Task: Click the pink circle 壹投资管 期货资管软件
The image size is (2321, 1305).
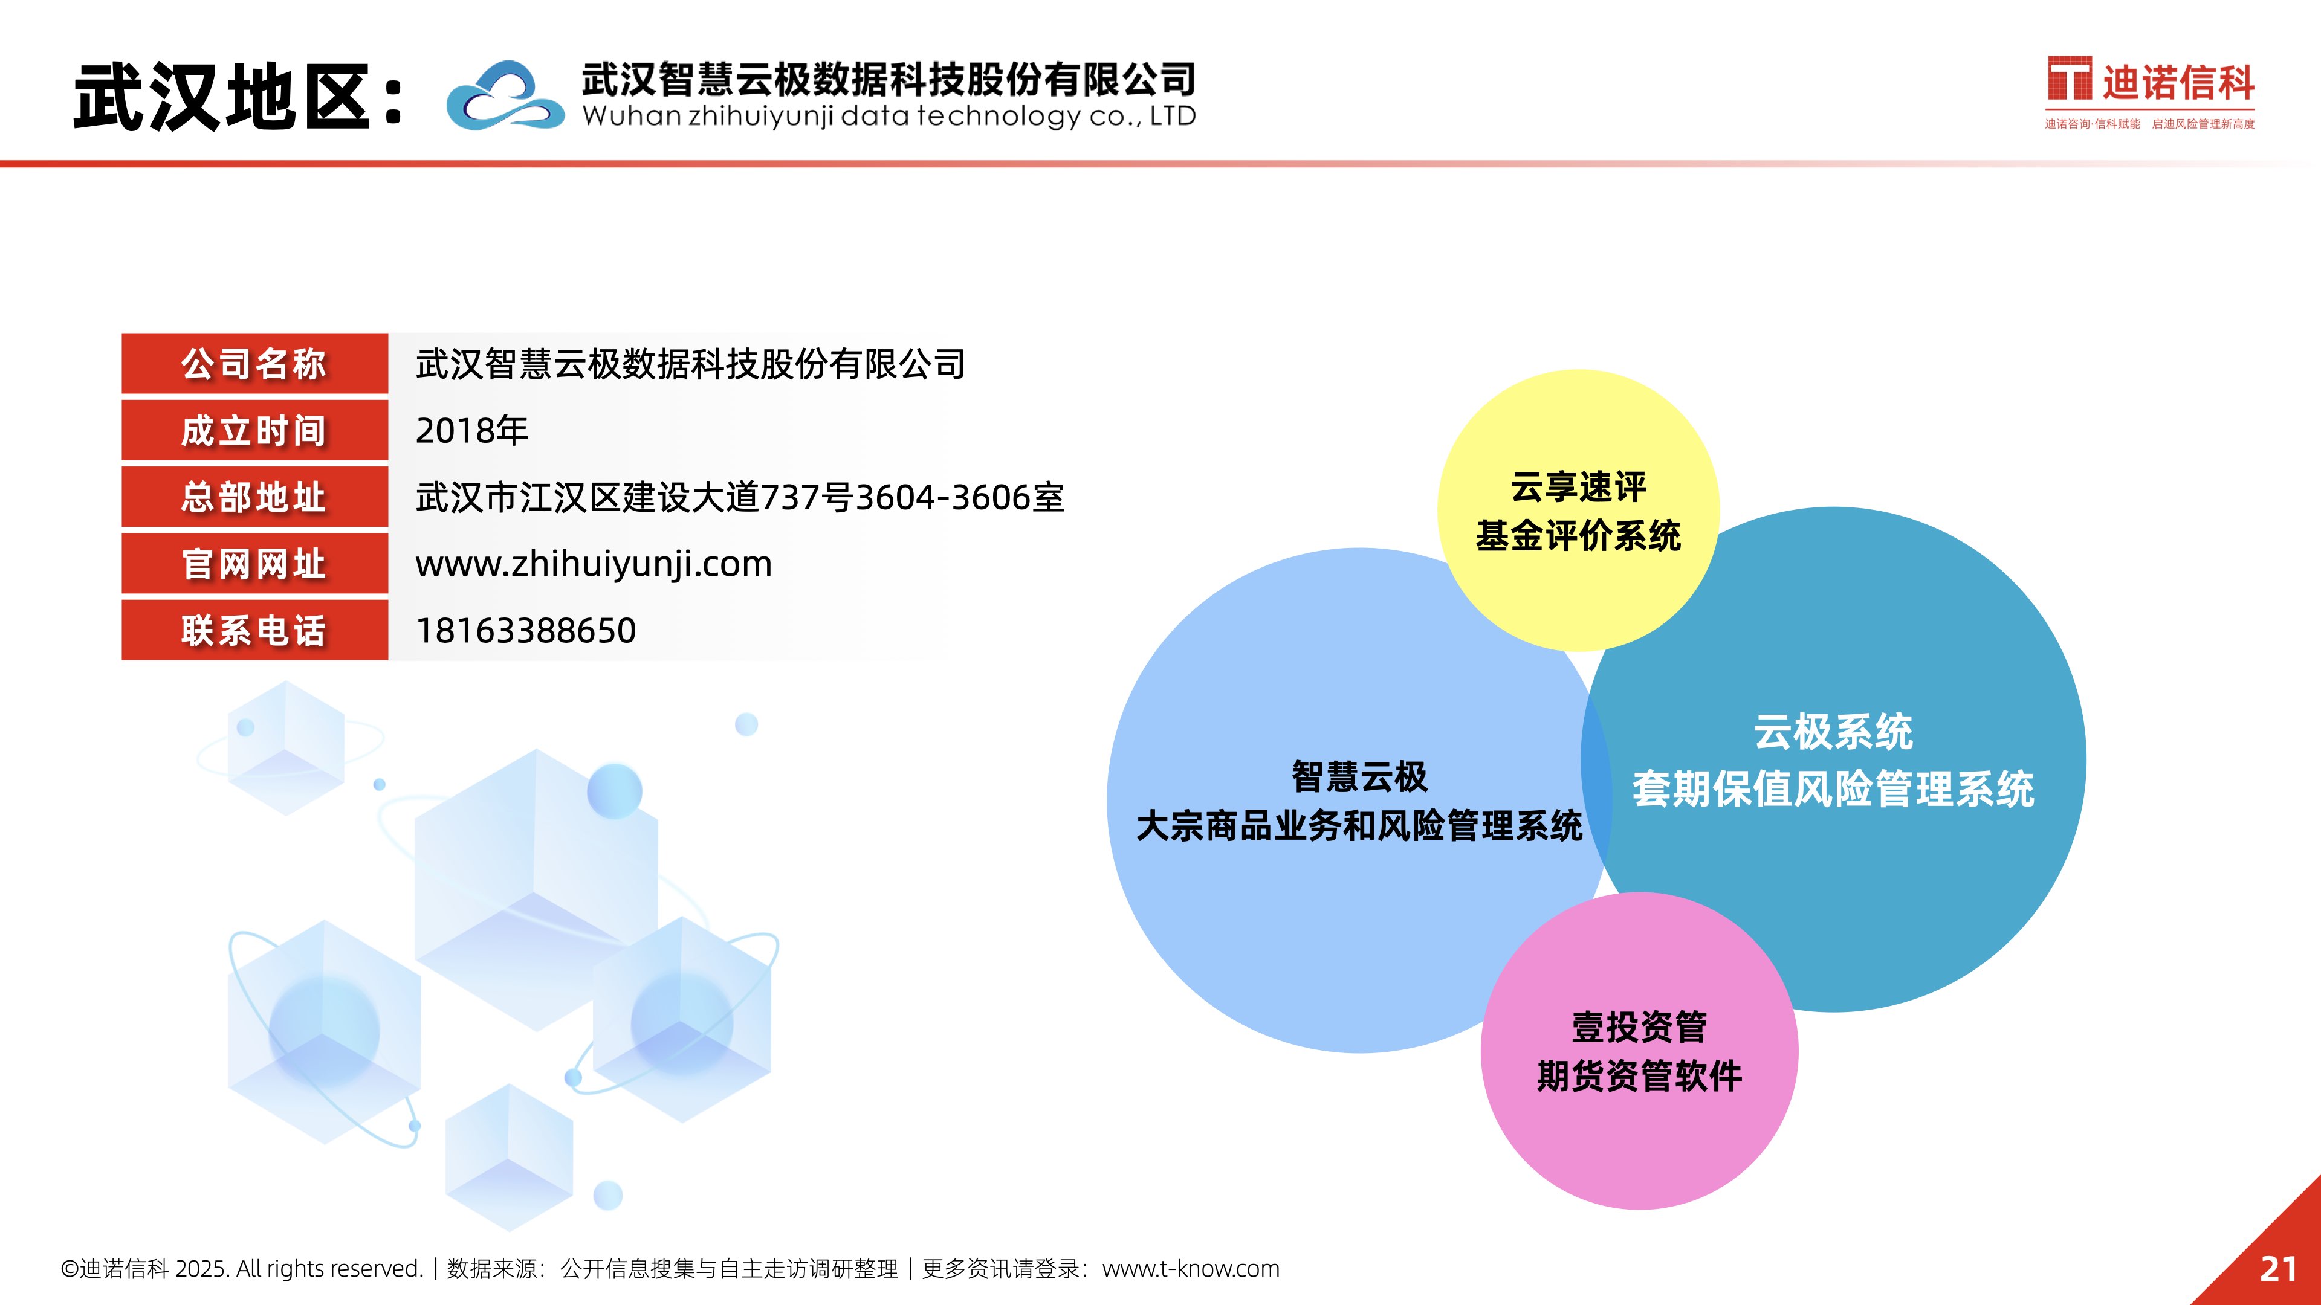Action: [1639, 1050]
